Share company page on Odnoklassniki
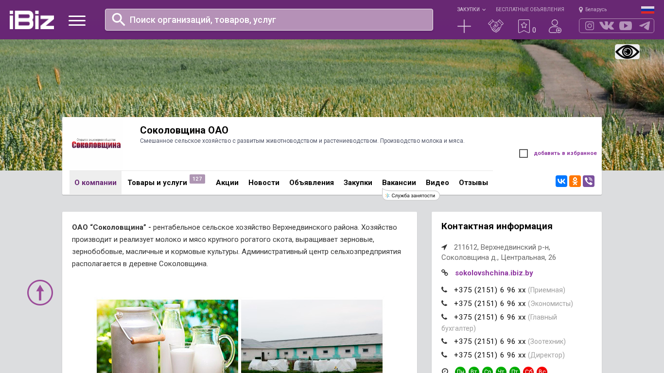 pos(575,181)
